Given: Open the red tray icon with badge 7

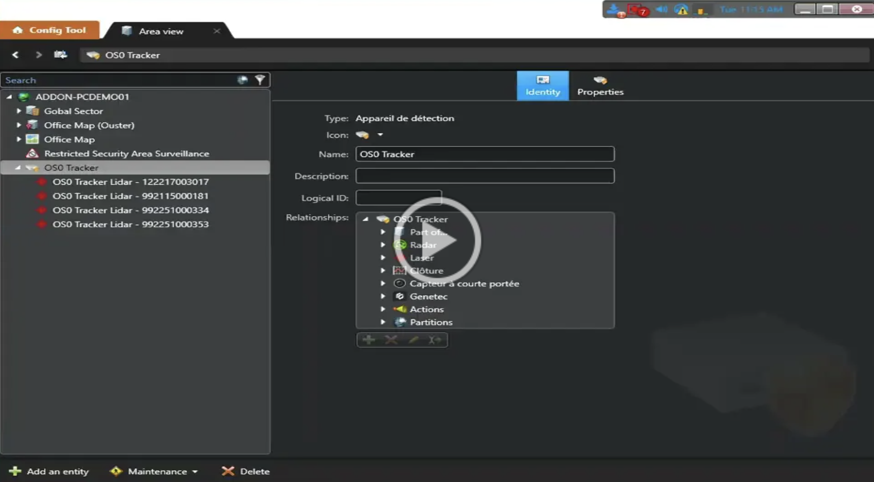Looking at the screenshot, I should [638, 10].
